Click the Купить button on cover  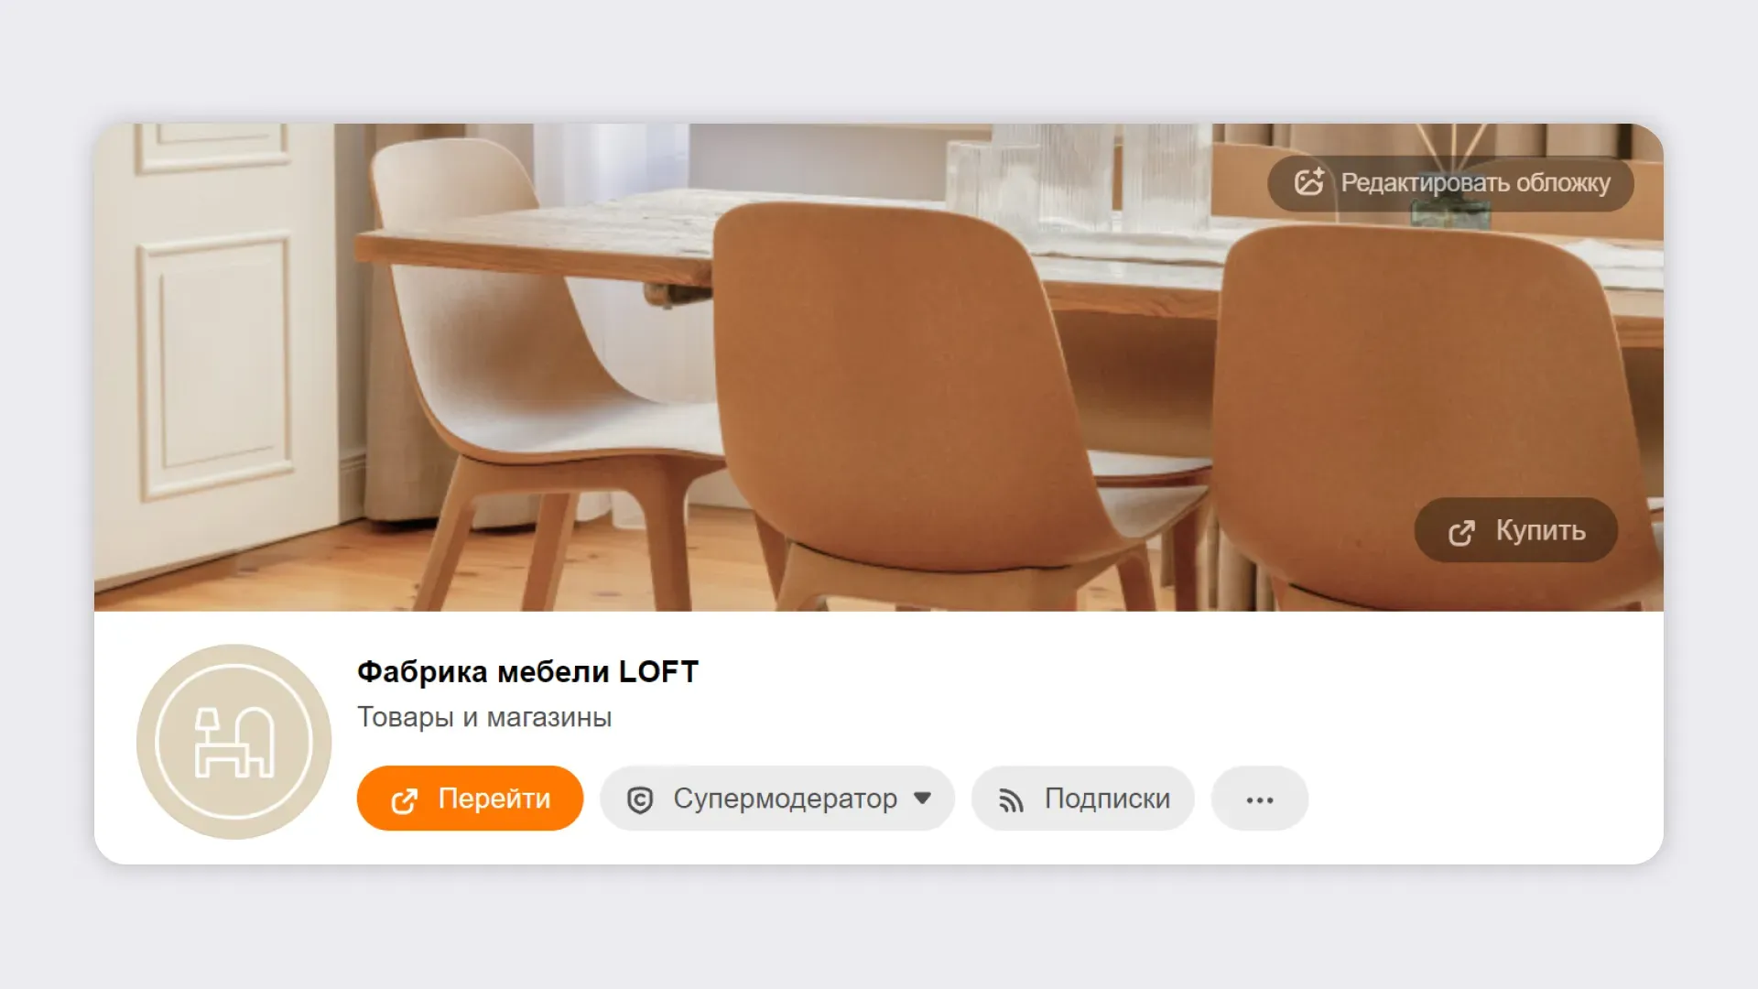coord(1516,530)
